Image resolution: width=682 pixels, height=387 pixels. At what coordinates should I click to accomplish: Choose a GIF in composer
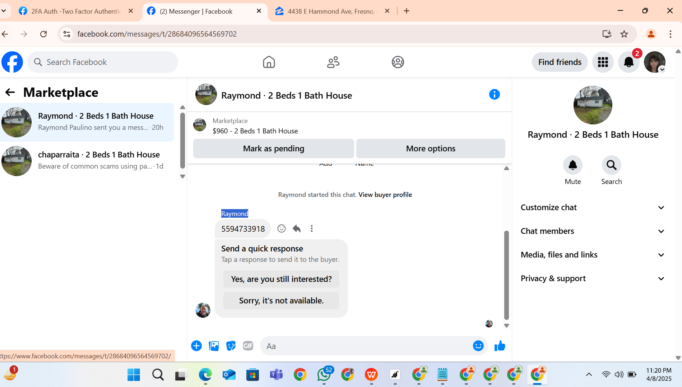[248, 346]
